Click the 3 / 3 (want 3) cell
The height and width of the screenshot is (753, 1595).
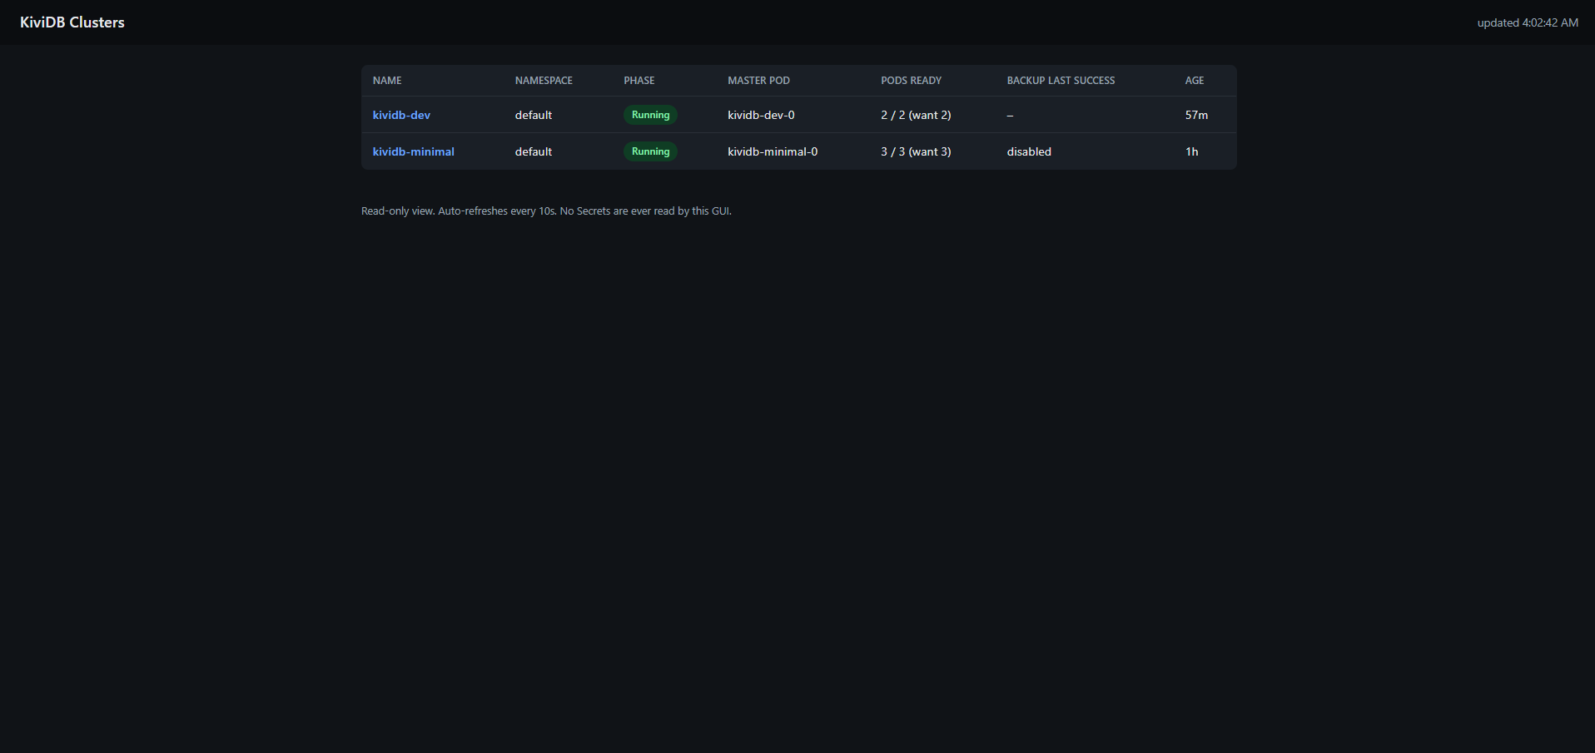[916, 151]
